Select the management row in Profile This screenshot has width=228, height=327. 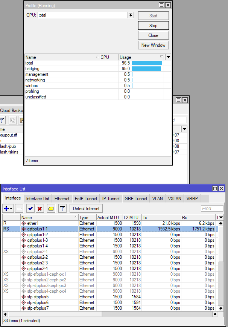97,74
